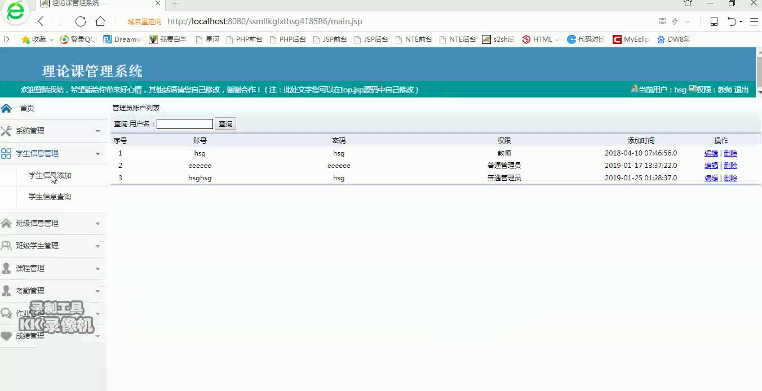Viewport: 762px width, 391px height.
Task: Expand the 成绩管理 menu
Action: pyautogui.click(x=54, y=336)
